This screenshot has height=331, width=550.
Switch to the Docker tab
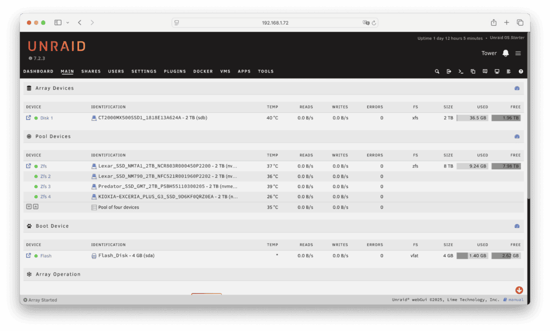tap(203, 71)
